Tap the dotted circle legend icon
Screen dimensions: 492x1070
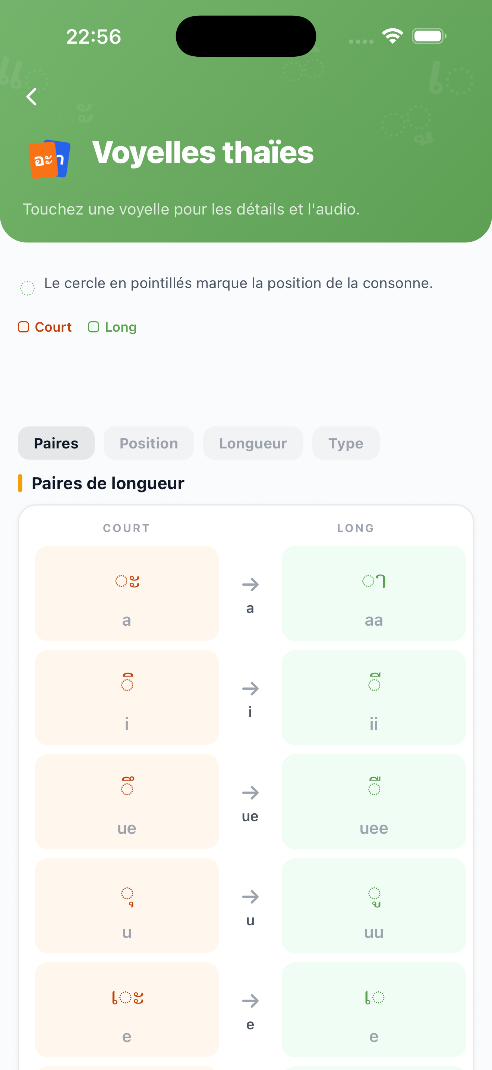[x=27, y=288]
